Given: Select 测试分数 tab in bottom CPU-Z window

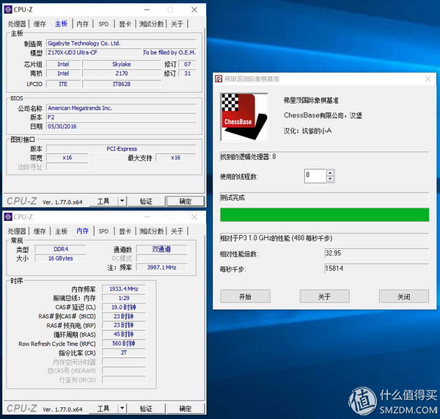Looking at the screenshot, I should [151, 231].
